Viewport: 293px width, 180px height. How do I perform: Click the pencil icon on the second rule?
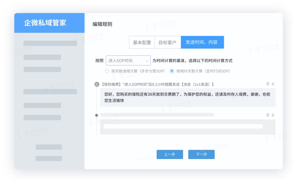[x=273, y=115]
